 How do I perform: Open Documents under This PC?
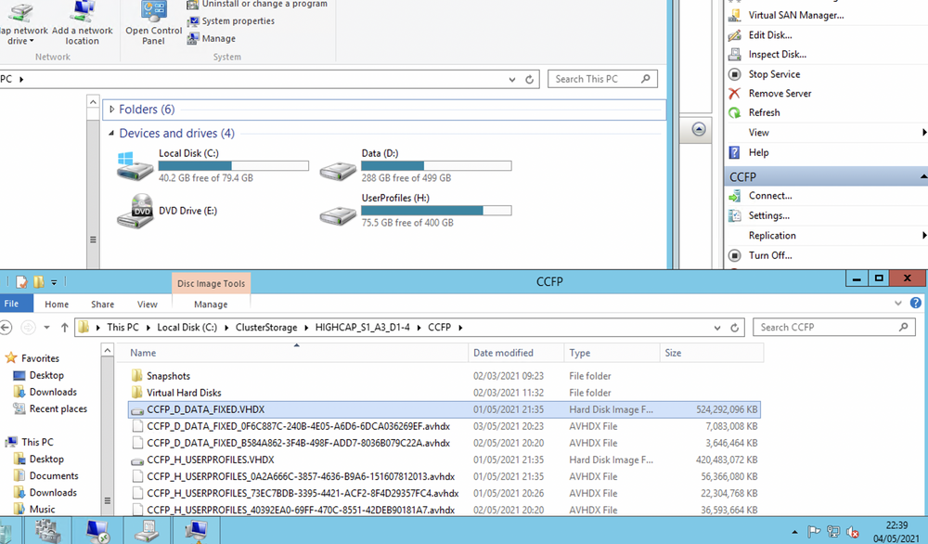(53, 476)
